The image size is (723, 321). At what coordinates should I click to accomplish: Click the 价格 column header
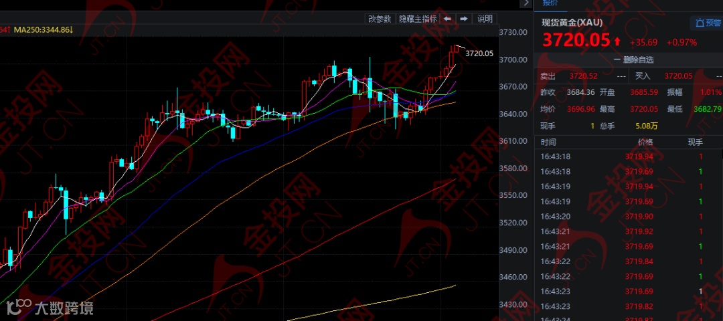coord(645,142)
